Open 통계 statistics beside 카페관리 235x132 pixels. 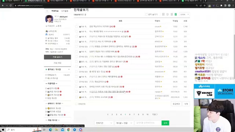click(59, 26)
